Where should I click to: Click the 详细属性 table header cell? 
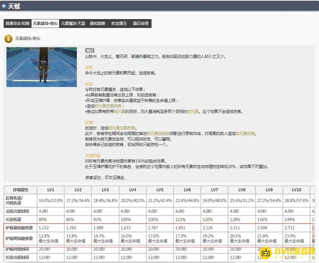coord(21,190)
